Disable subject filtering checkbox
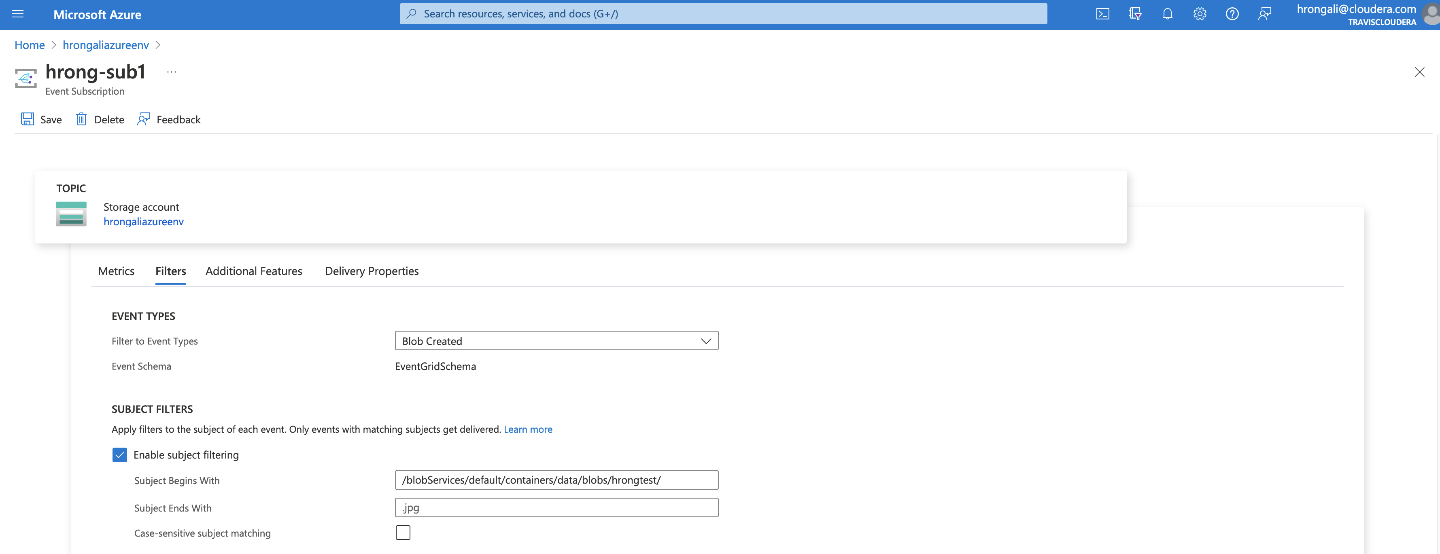 119,455
